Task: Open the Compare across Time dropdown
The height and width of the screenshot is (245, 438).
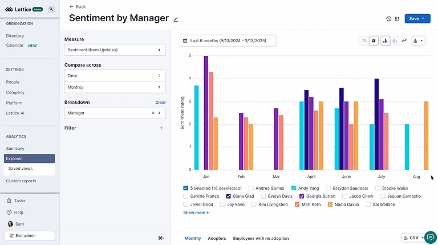Action: (x=115, y=76)
